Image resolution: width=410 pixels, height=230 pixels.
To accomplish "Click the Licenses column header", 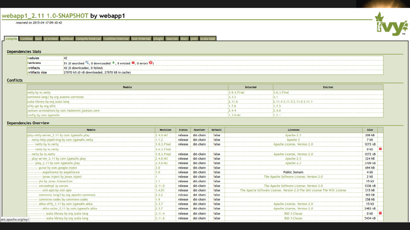I will coord(293,130).
